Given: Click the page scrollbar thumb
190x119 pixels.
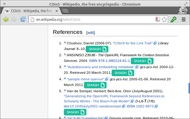Looking at the screenshot, I should pyautogui.click(x=189, y=88).
